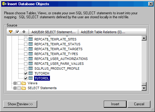The image size is (155, 112).
Task: Click the SELECT Statements folder checkbox
Action: [x=19, y=88]
